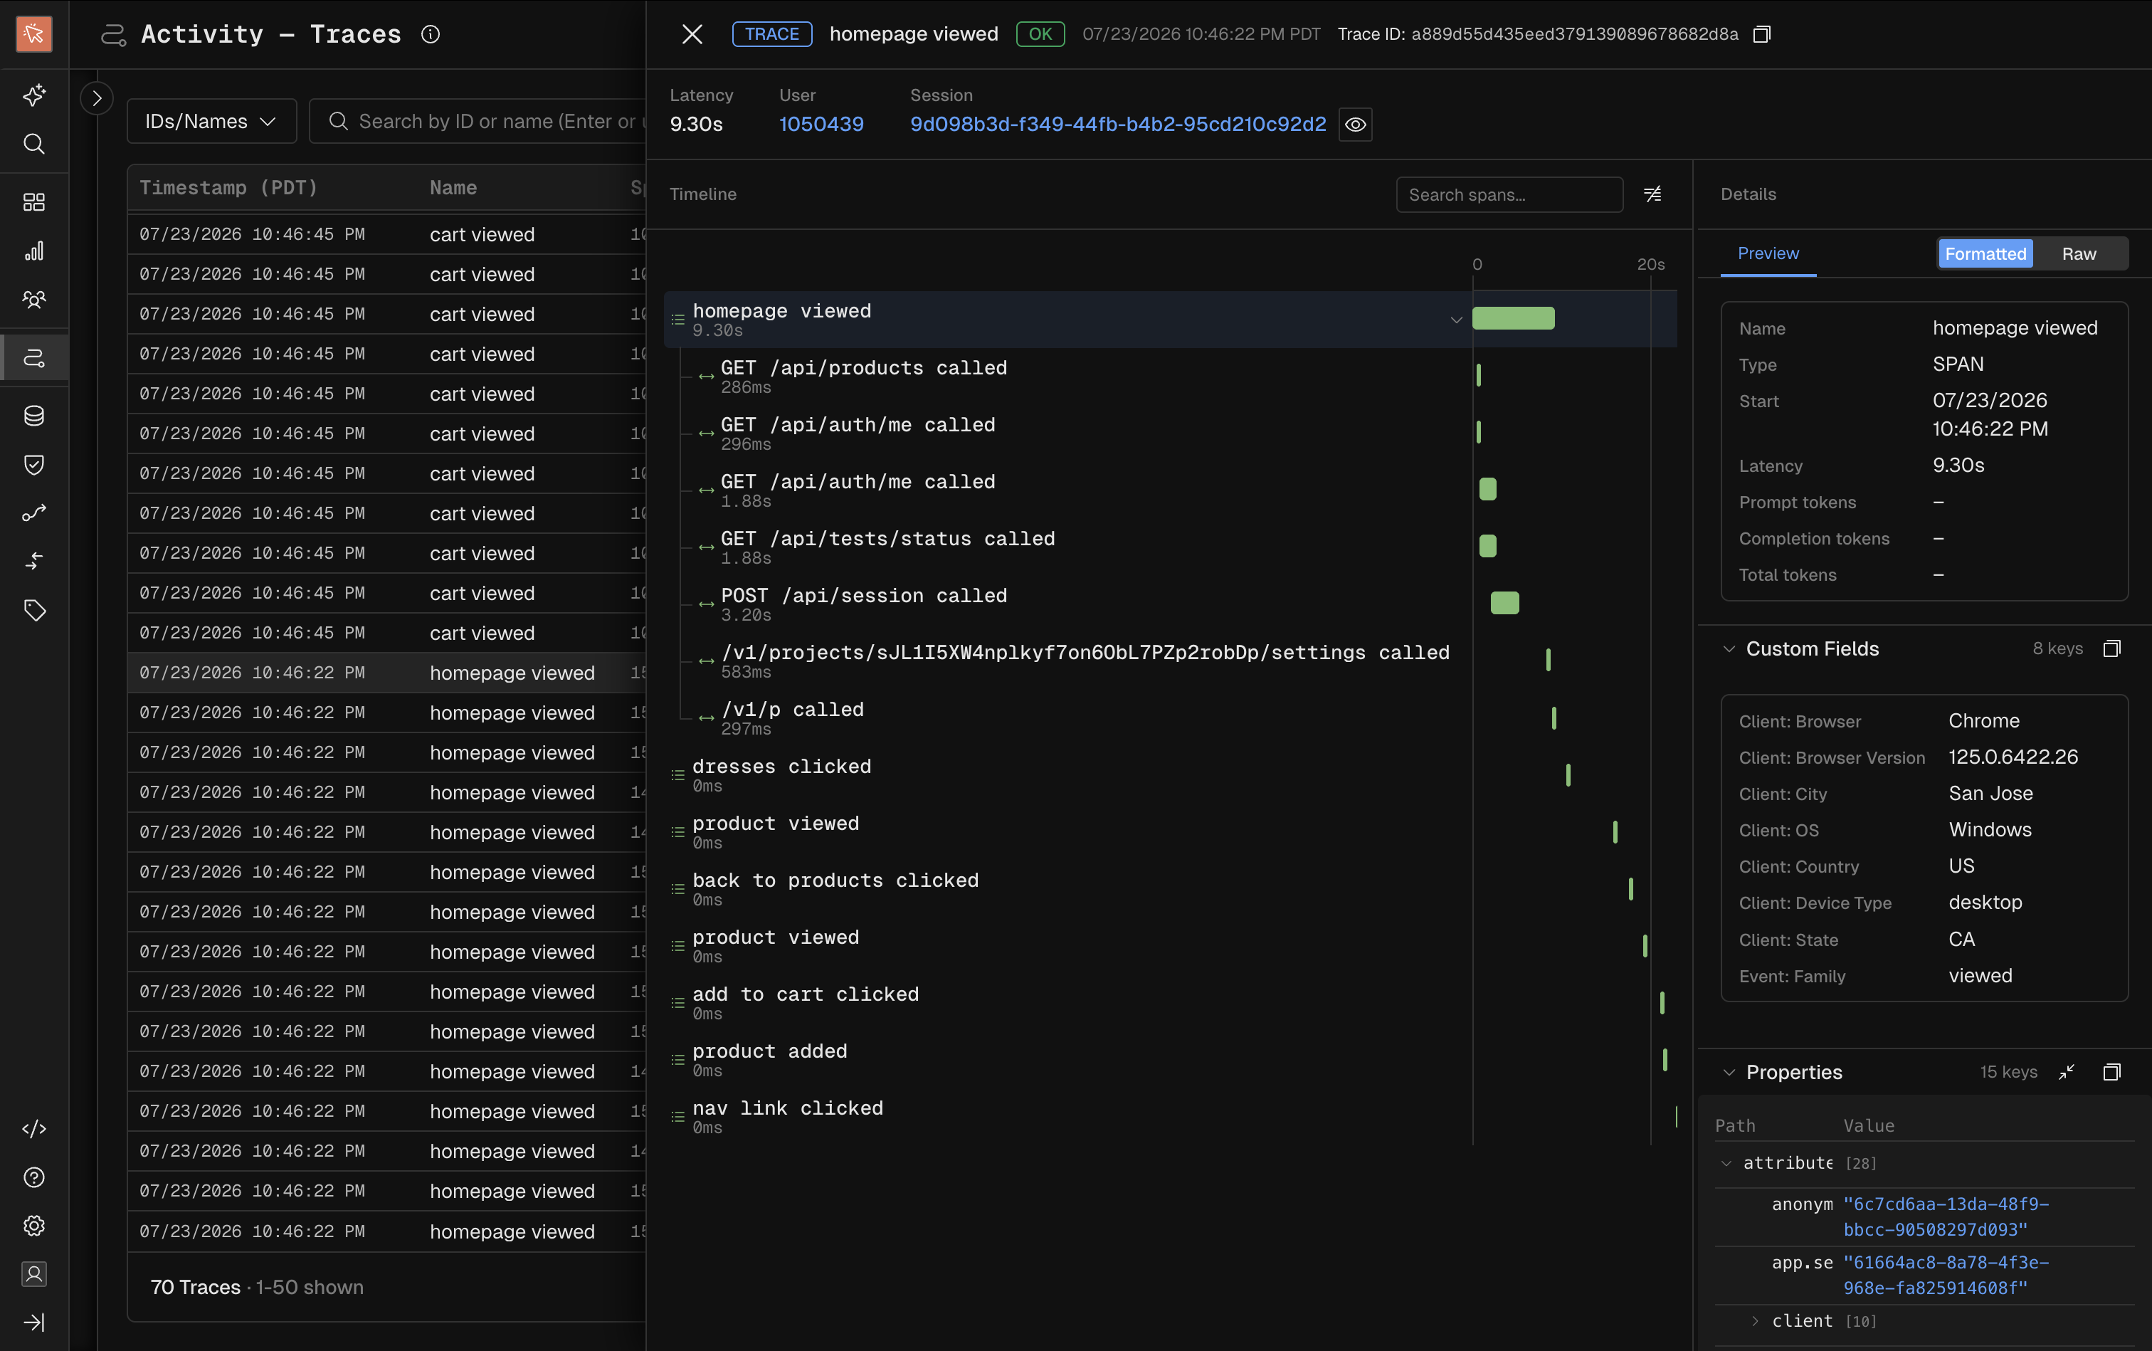Click the Name column header

coord(453,188)
